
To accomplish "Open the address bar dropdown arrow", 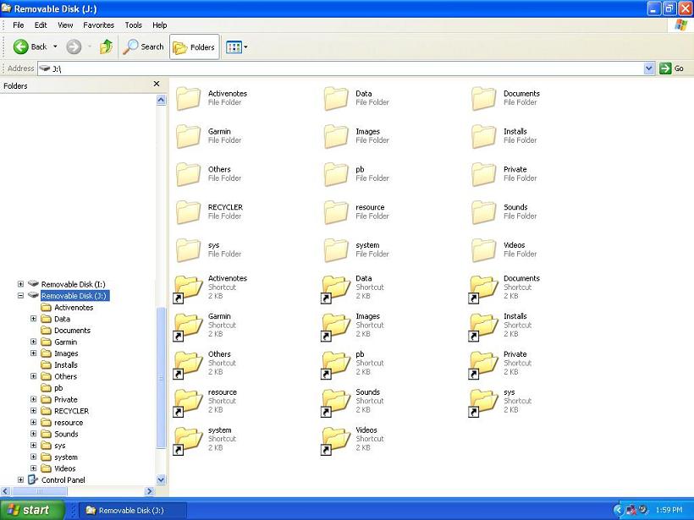I will (649, 68).
